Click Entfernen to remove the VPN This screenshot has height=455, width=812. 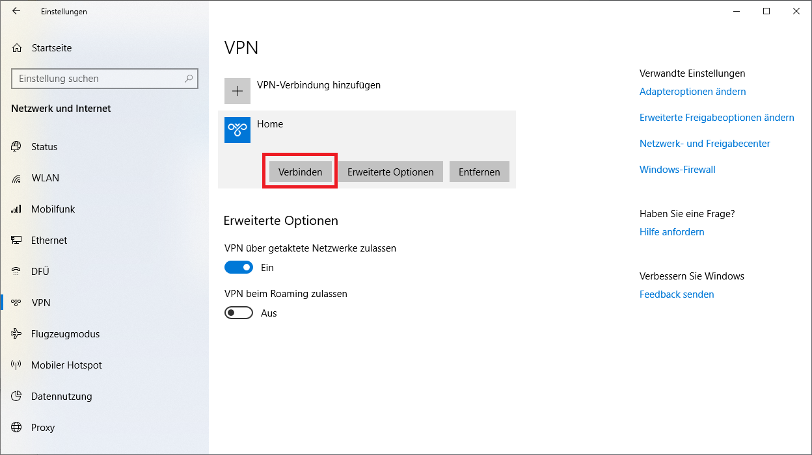[479, 172]
